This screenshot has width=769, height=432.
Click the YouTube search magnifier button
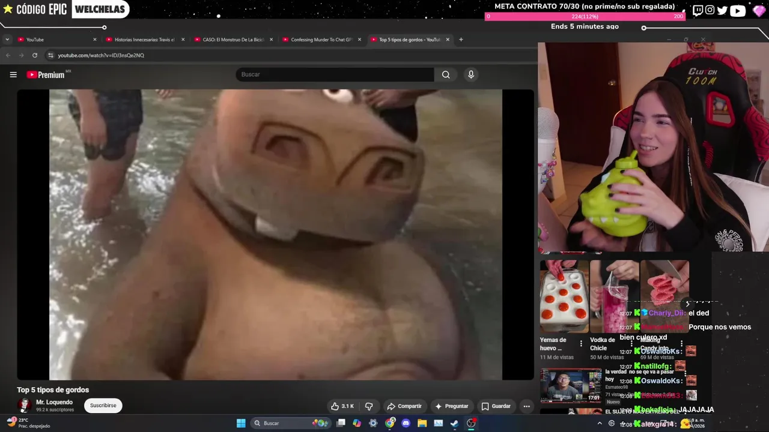446,74
